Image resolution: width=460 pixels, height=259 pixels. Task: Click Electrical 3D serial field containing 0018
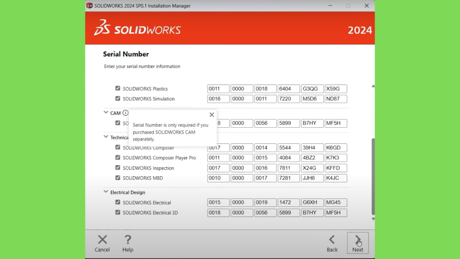pos(218,213)
